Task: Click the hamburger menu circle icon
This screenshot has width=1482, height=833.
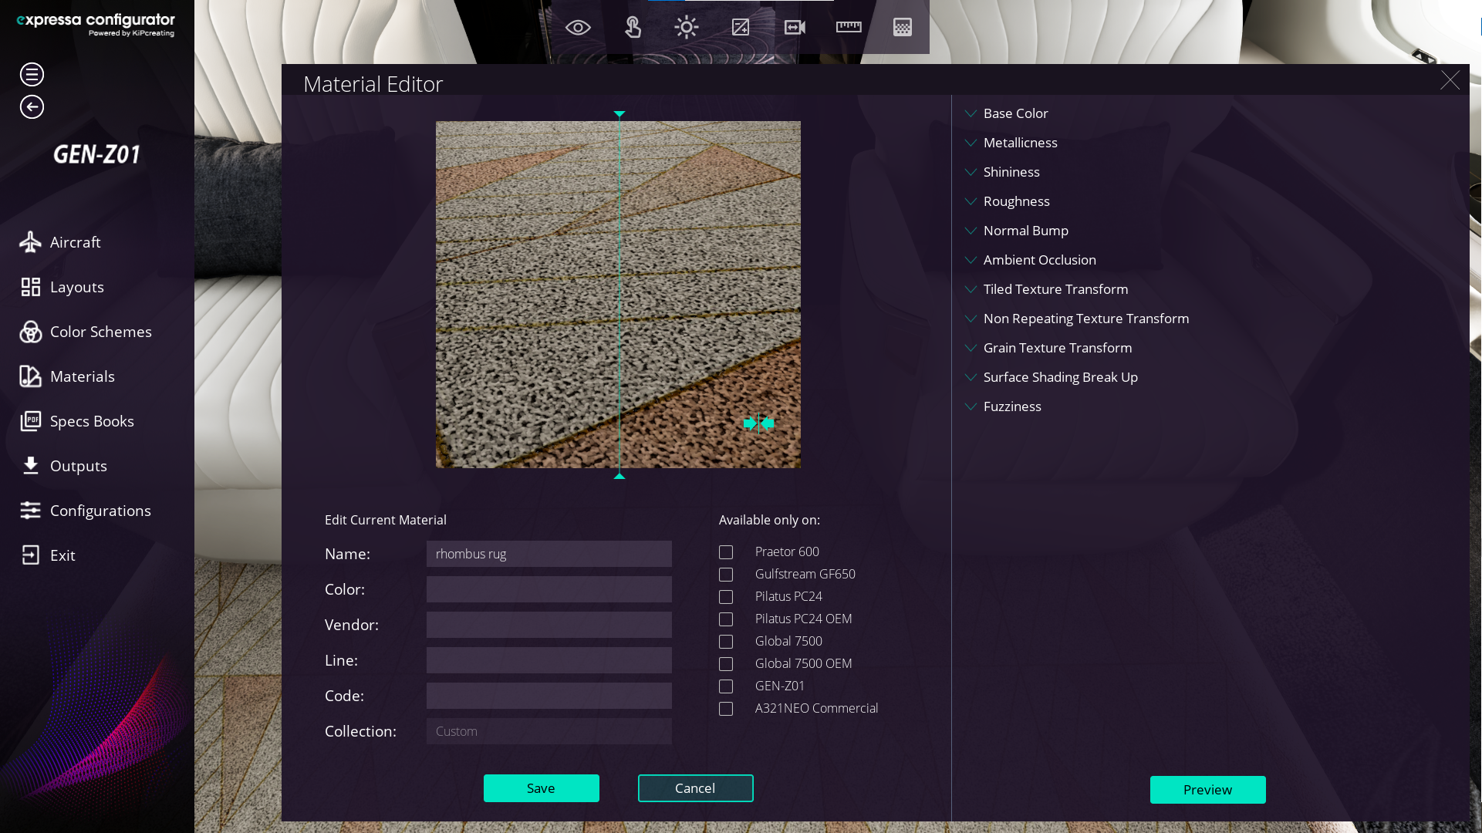Action: coord(32,75)
